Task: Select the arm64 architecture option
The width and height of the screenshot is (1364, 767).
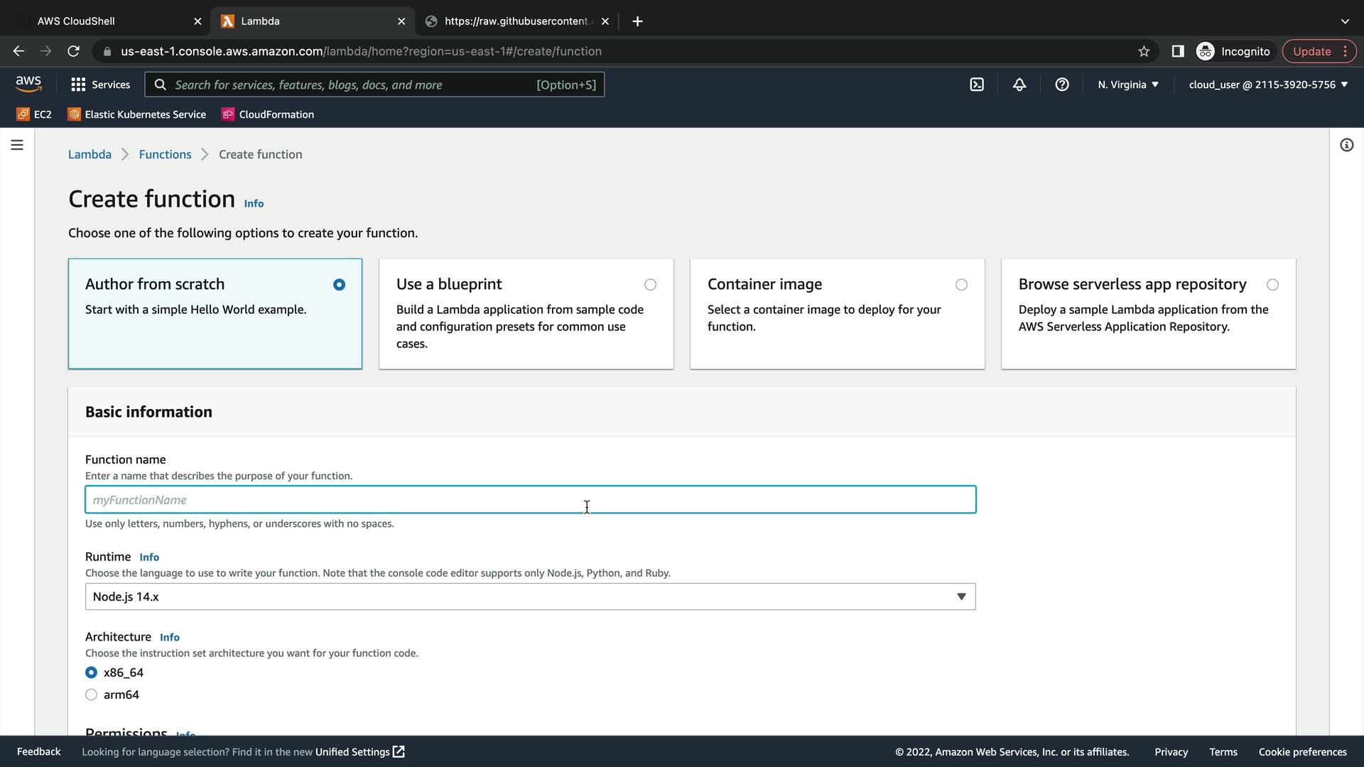Action: click(x=92, y=695)
